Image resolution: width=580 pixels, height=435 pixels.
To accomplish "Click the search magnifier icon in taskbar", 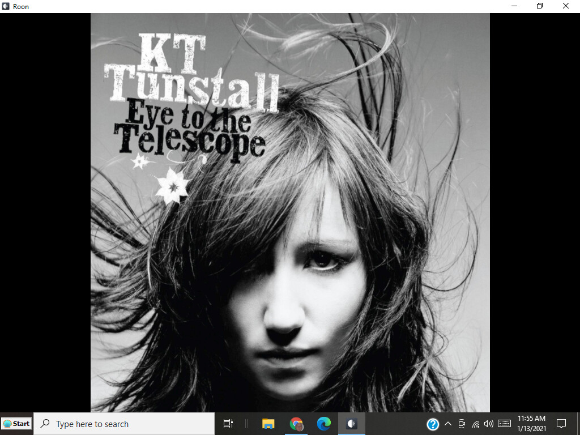I will click(x=45, y=424).
